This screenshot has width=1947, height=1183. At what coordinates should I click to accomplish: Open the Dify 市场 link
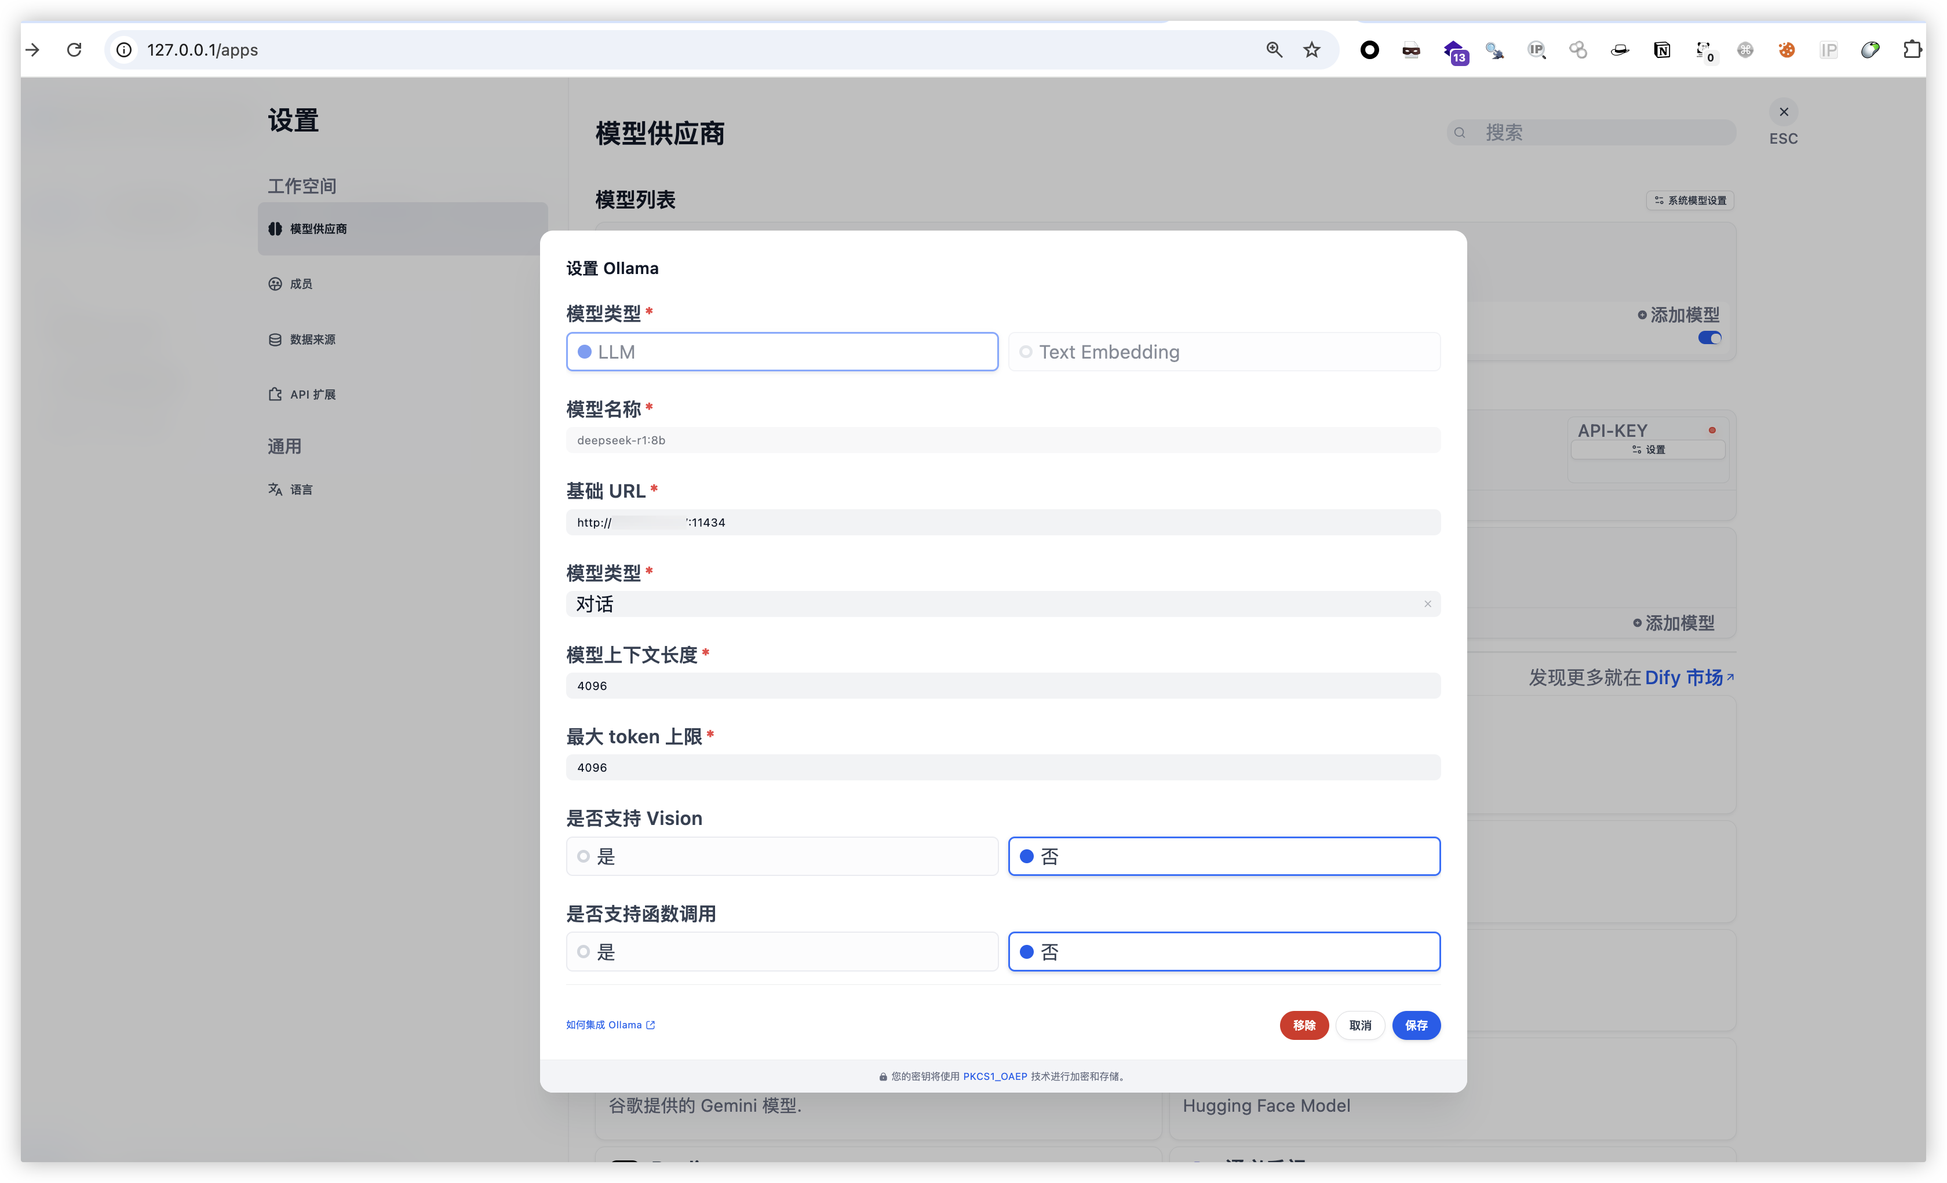pyautogui.click(x=1689, y=677)
